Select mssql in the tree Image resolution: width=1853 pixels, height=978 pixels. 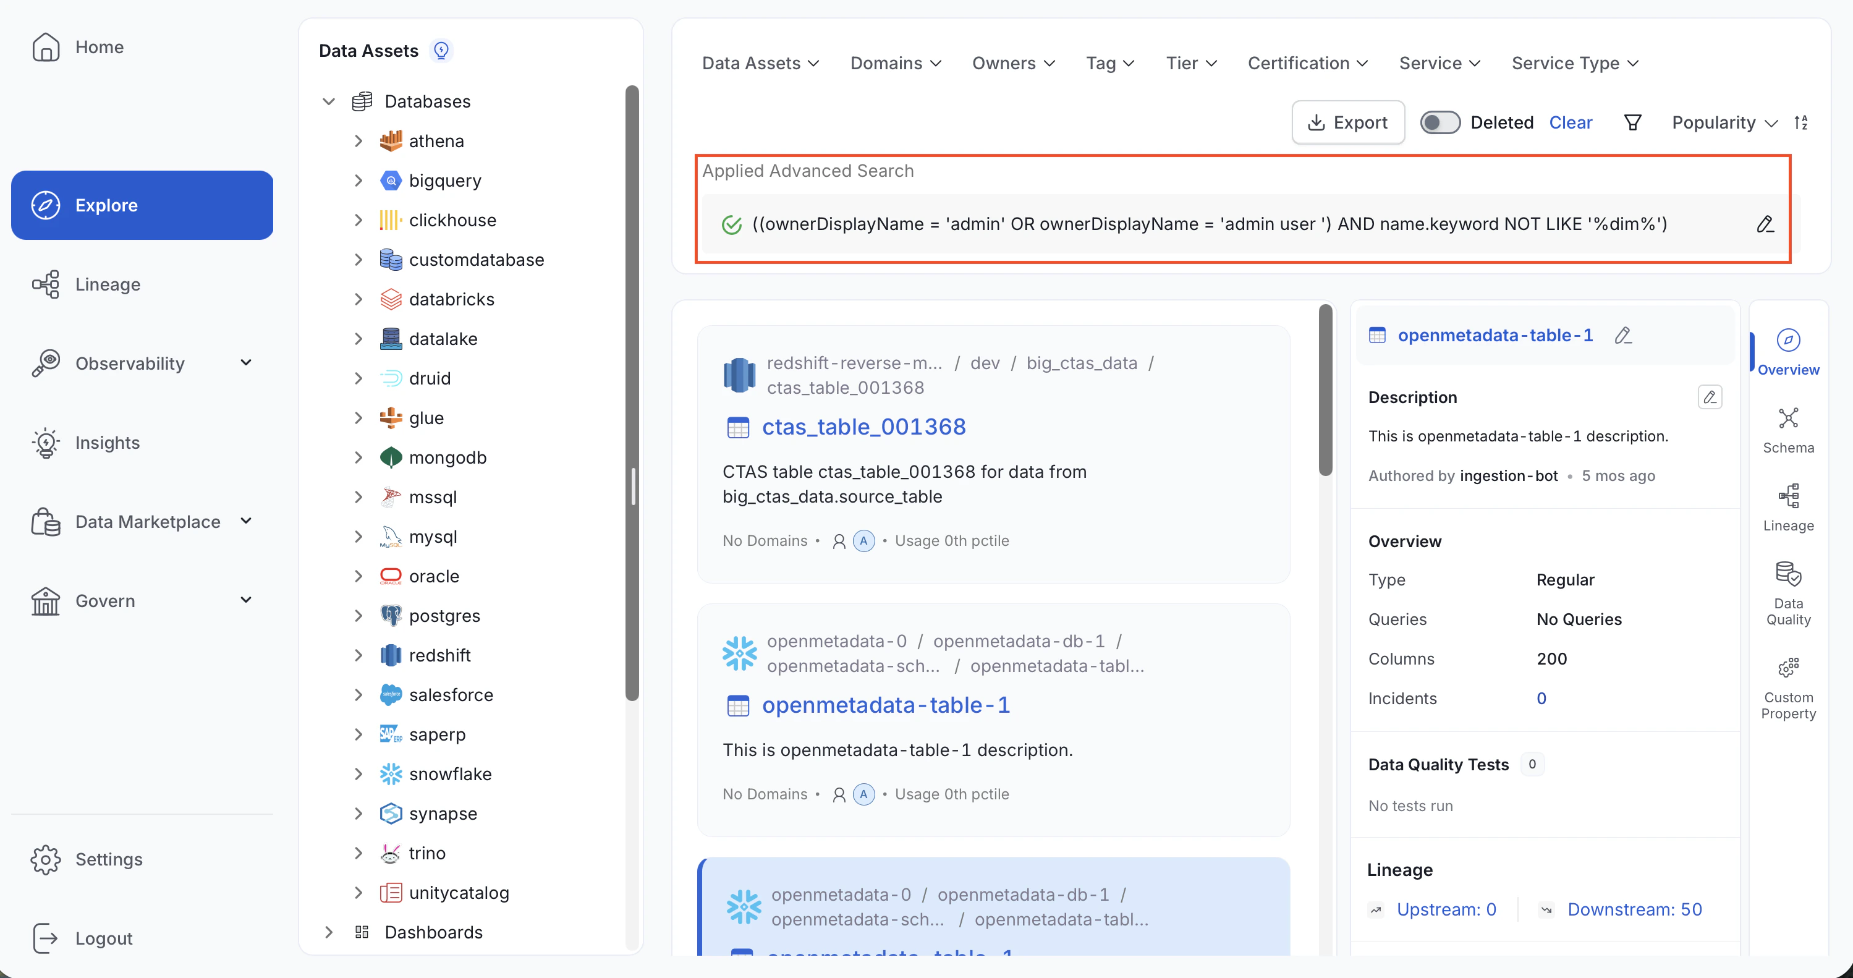[x=432, y=497]
